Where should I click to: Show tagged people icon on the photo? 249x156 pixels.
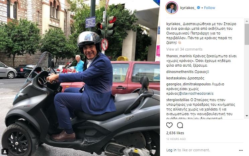[5, 151]
